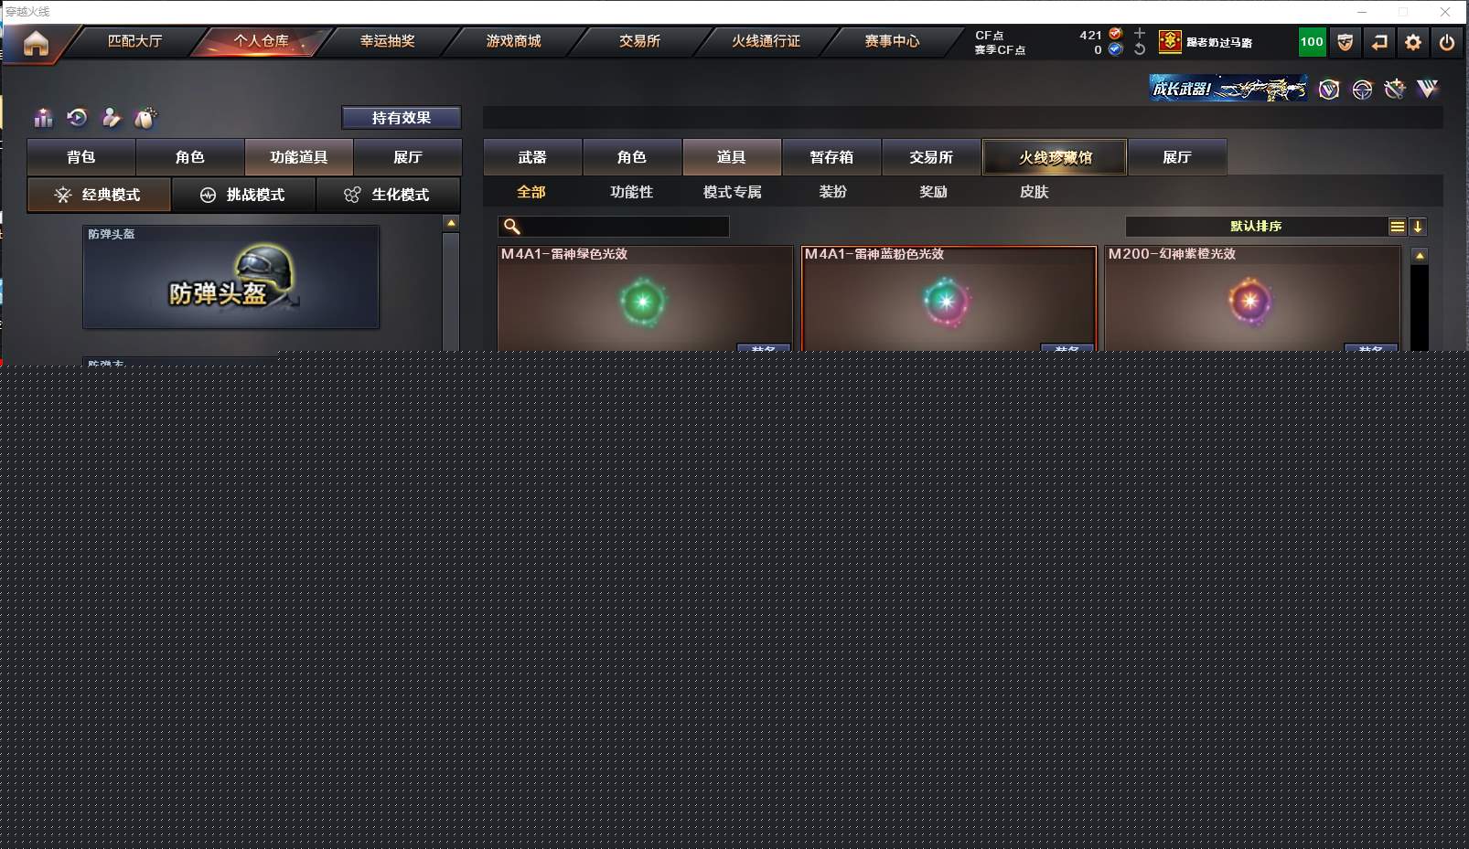
Task: Select M200-幻神紫橙光效 item
Action: (x=1252, y=297)
